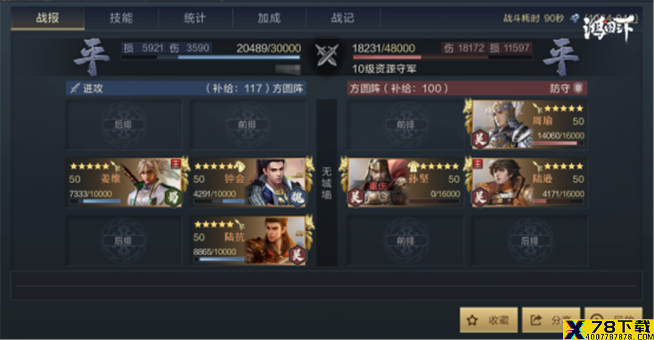Image resolution: width=654 pixels, height=340 pixels.
Task: Click the crossed swords battle icon
Action: (x=326, y=55)
